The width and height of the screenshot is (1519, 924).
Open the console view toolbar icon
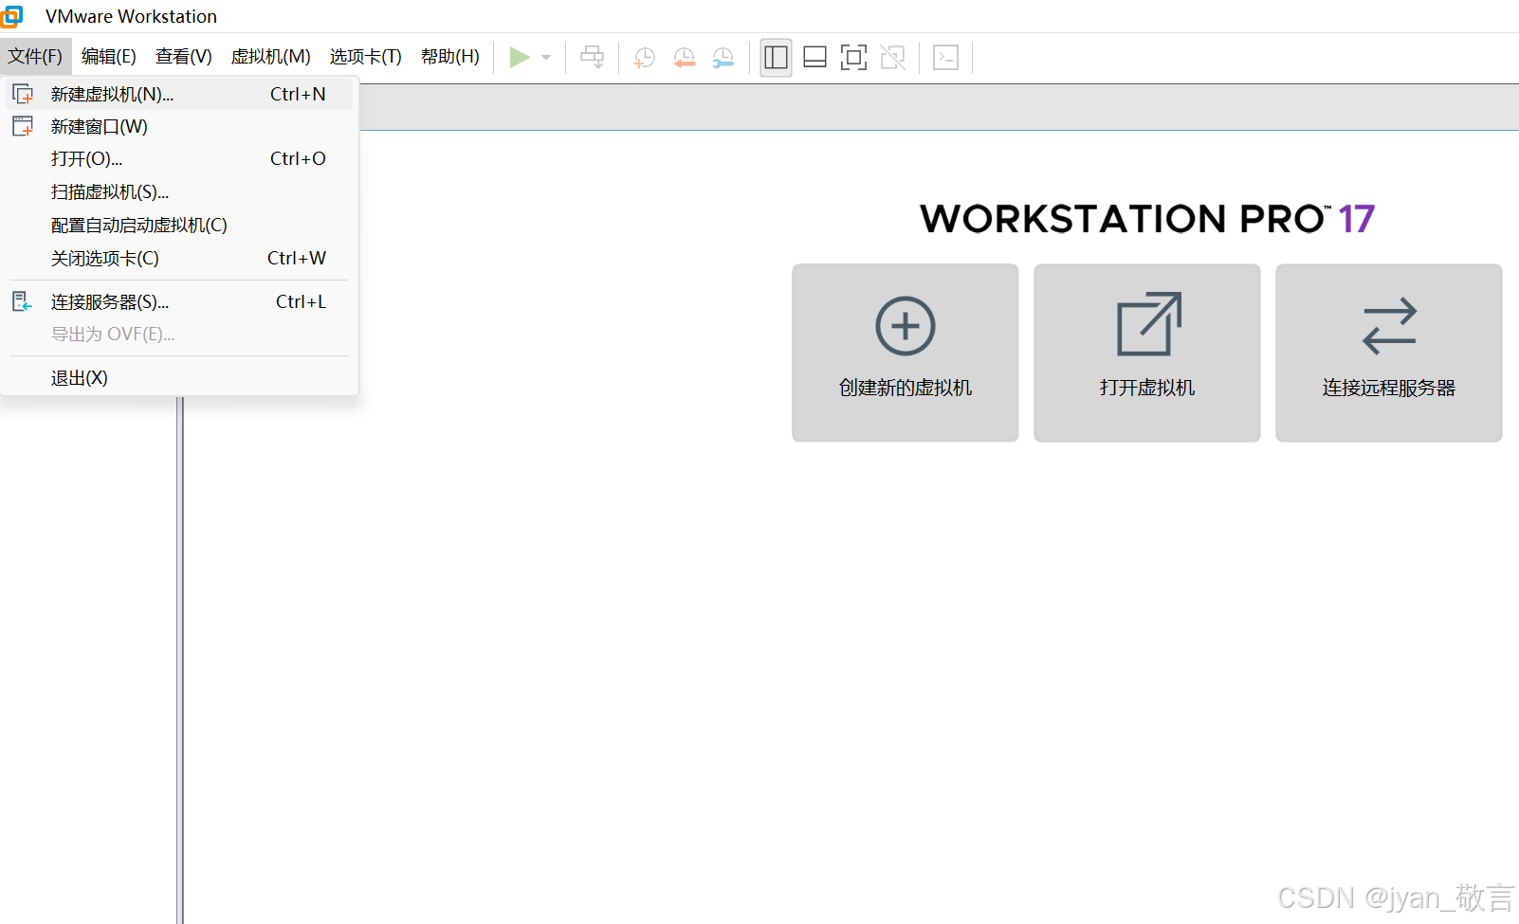pyautogui.click(x=945, y=58)
